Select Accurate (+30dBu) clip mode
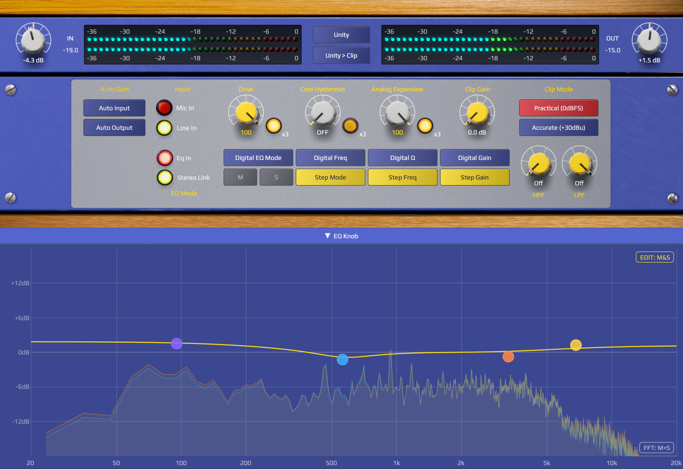Image resolution: width=683 pixels, height=469 pixels. pyautogui.click(x=559, y=128)
